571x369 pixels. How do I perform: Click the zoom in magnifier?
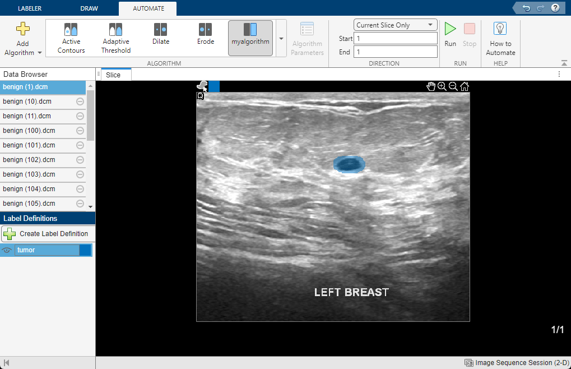pyautogui.click(x=442, y=86)
